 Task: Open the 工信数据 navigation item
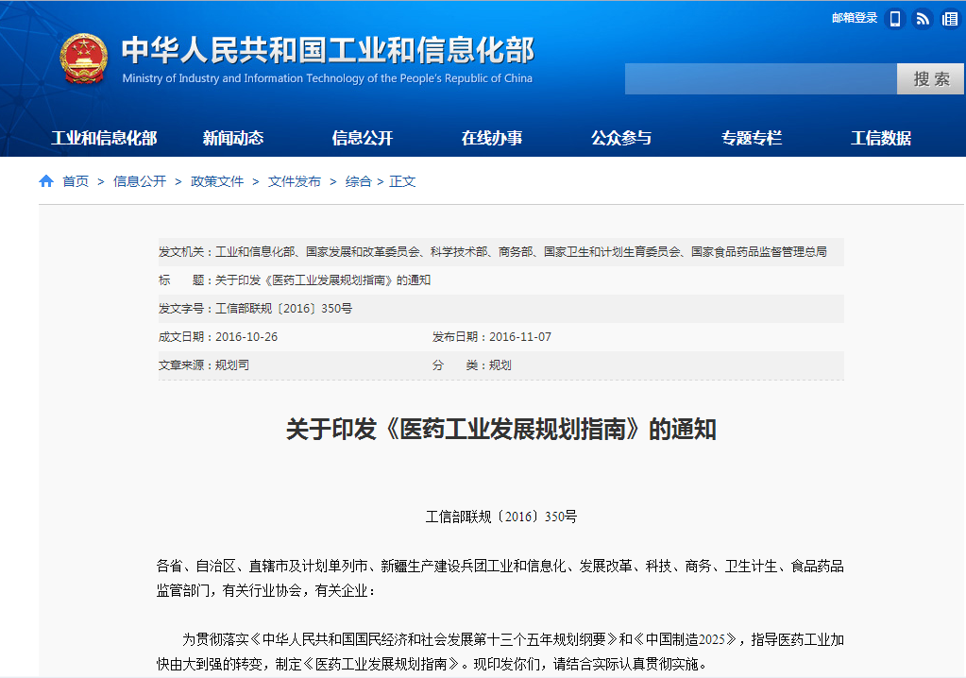click(x=881, y=138)
